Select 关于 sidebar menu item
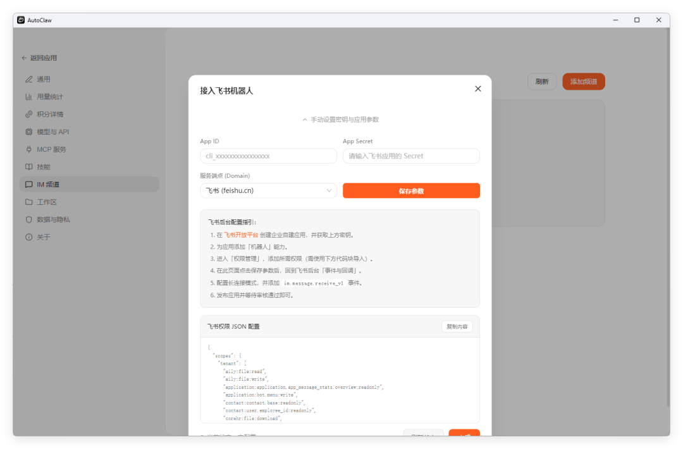Viewport: 683px width, 449px height. pos(89,237)
